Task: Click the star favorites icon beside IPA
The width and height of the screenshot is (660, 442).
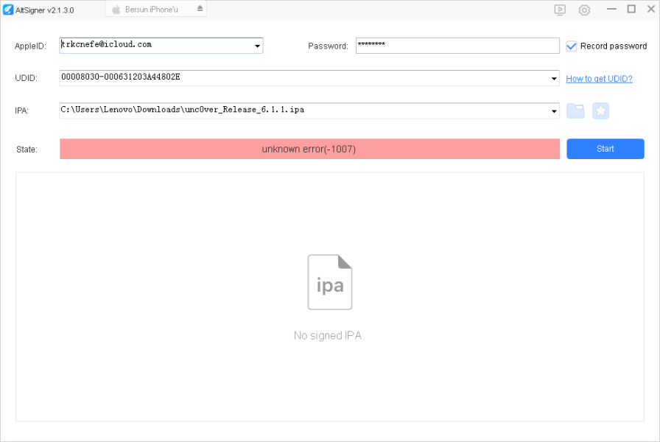Action: 600,110
